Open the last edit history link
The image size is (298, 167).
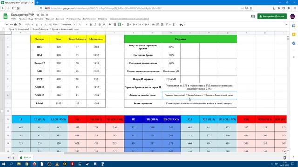pyautogui.click(x=129, y=19)
